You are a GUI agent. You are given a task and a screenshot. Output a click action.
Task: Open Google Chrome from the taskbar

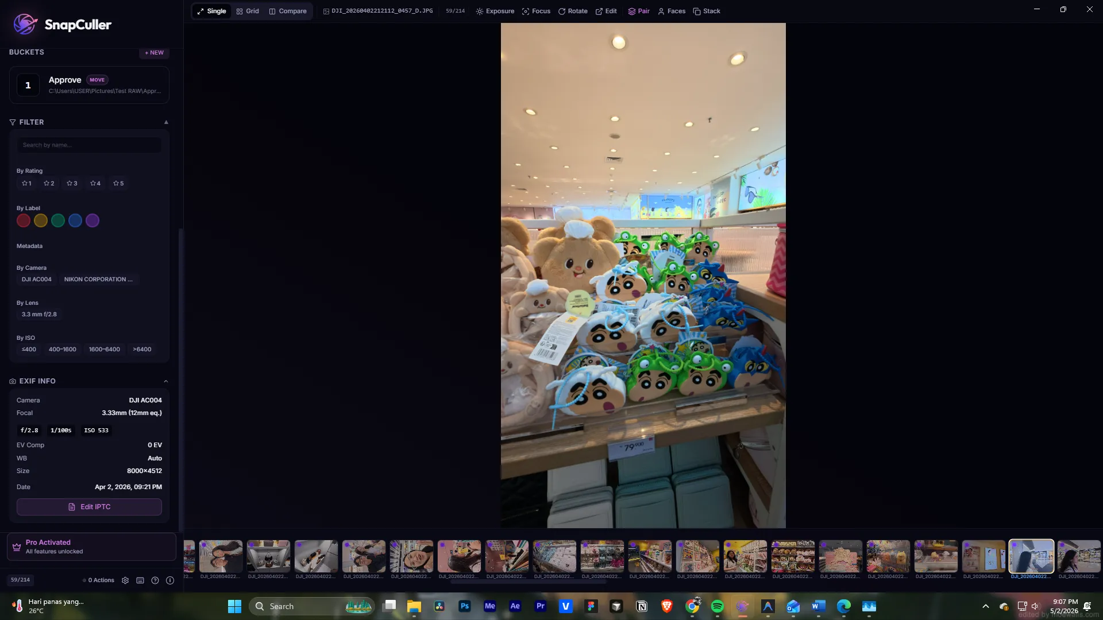[692, 606]
